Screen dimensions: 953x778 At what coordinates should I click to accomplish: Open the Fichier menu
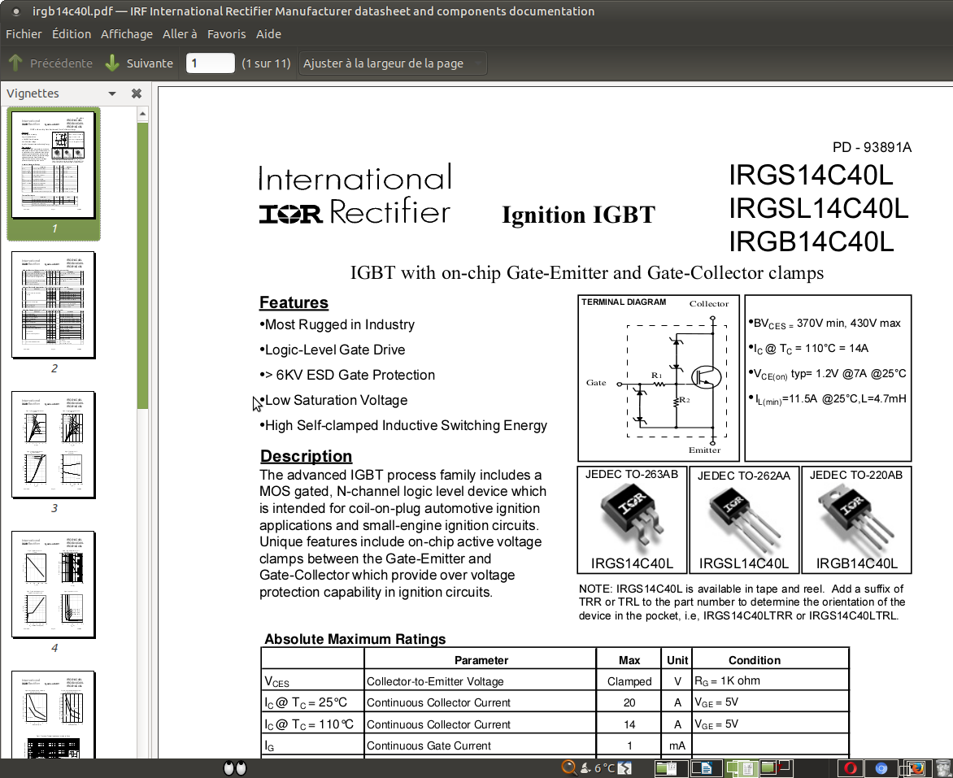tap(24, 34)
